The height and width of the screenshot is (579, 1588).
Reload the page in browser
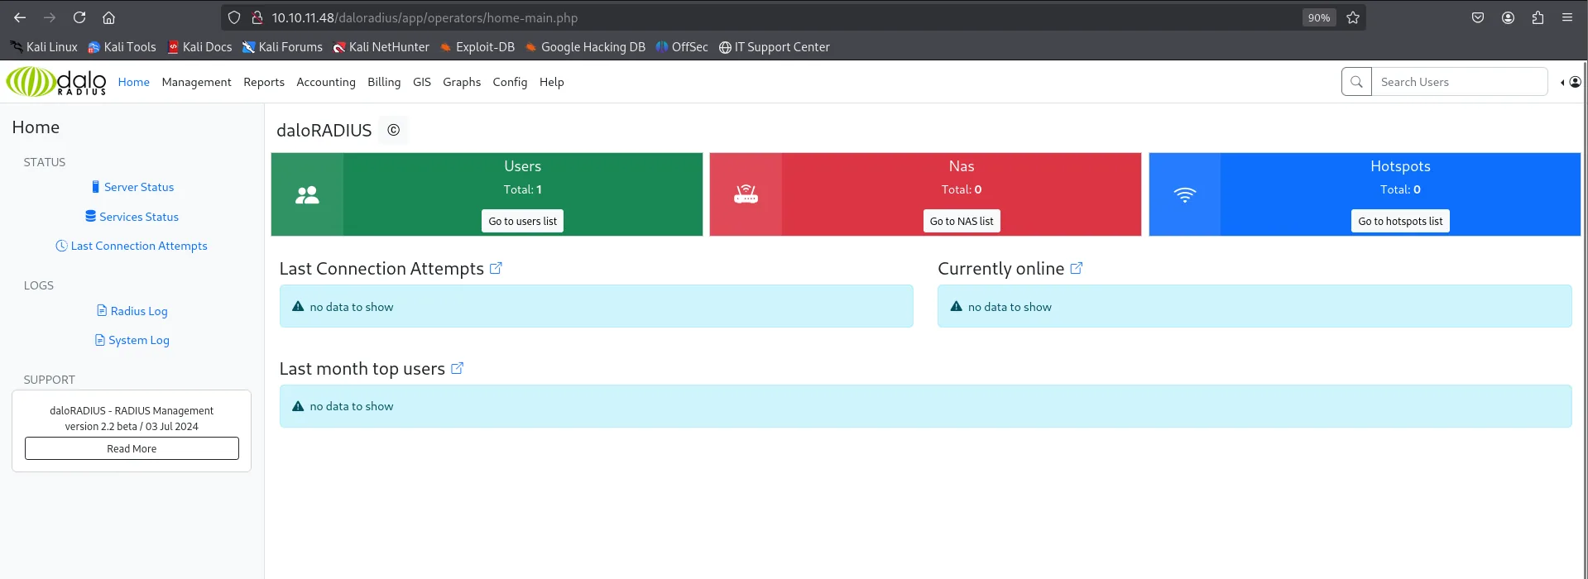pos(79,17)
